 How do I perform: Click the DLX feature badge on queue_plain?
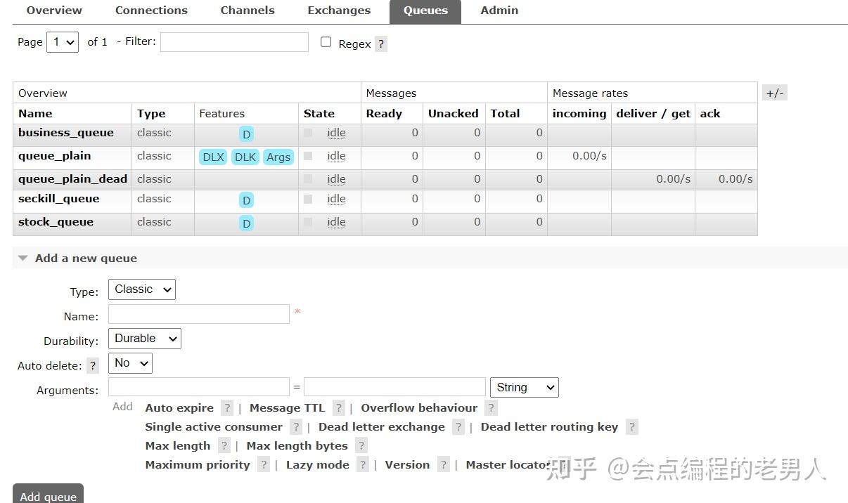[x=213, y=157]
